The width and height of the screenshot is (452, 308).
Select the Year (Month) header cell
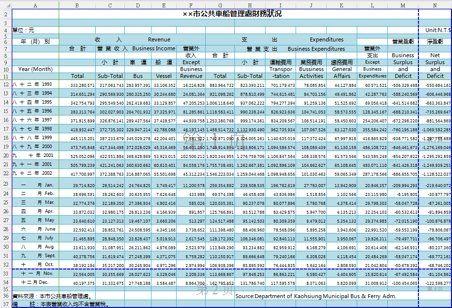(35, 69)
